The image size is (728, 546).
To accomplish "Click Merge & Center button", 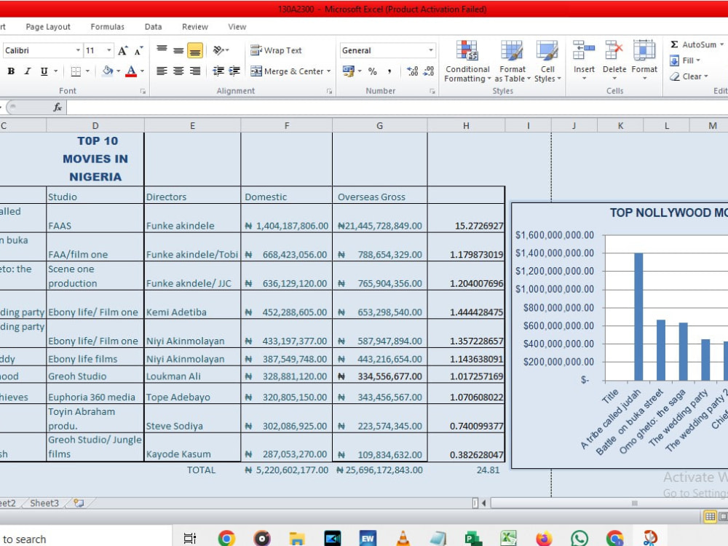I will pos(287,71).
